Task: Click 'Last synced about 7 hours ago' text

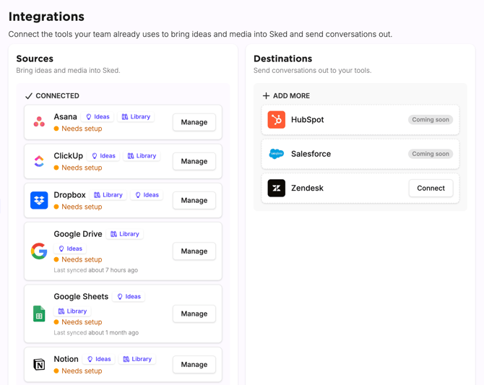Action: click(95, 270)
